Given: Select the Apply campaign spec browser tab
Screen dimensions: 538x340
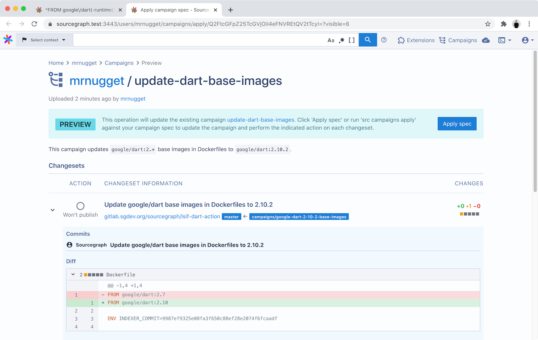Looking at the screenshot, I should (174, 10).
